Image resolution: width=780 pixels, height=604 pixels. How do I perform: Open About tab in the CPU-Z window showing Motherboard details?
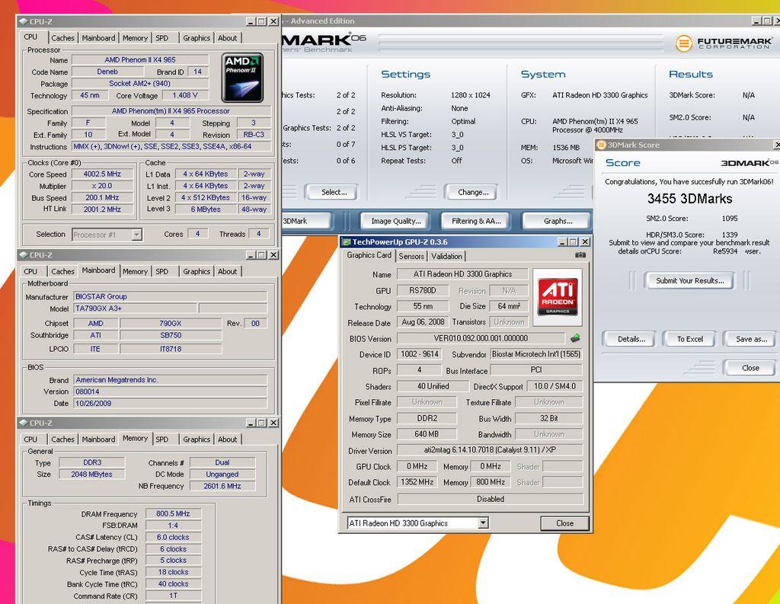click(227, 271)
